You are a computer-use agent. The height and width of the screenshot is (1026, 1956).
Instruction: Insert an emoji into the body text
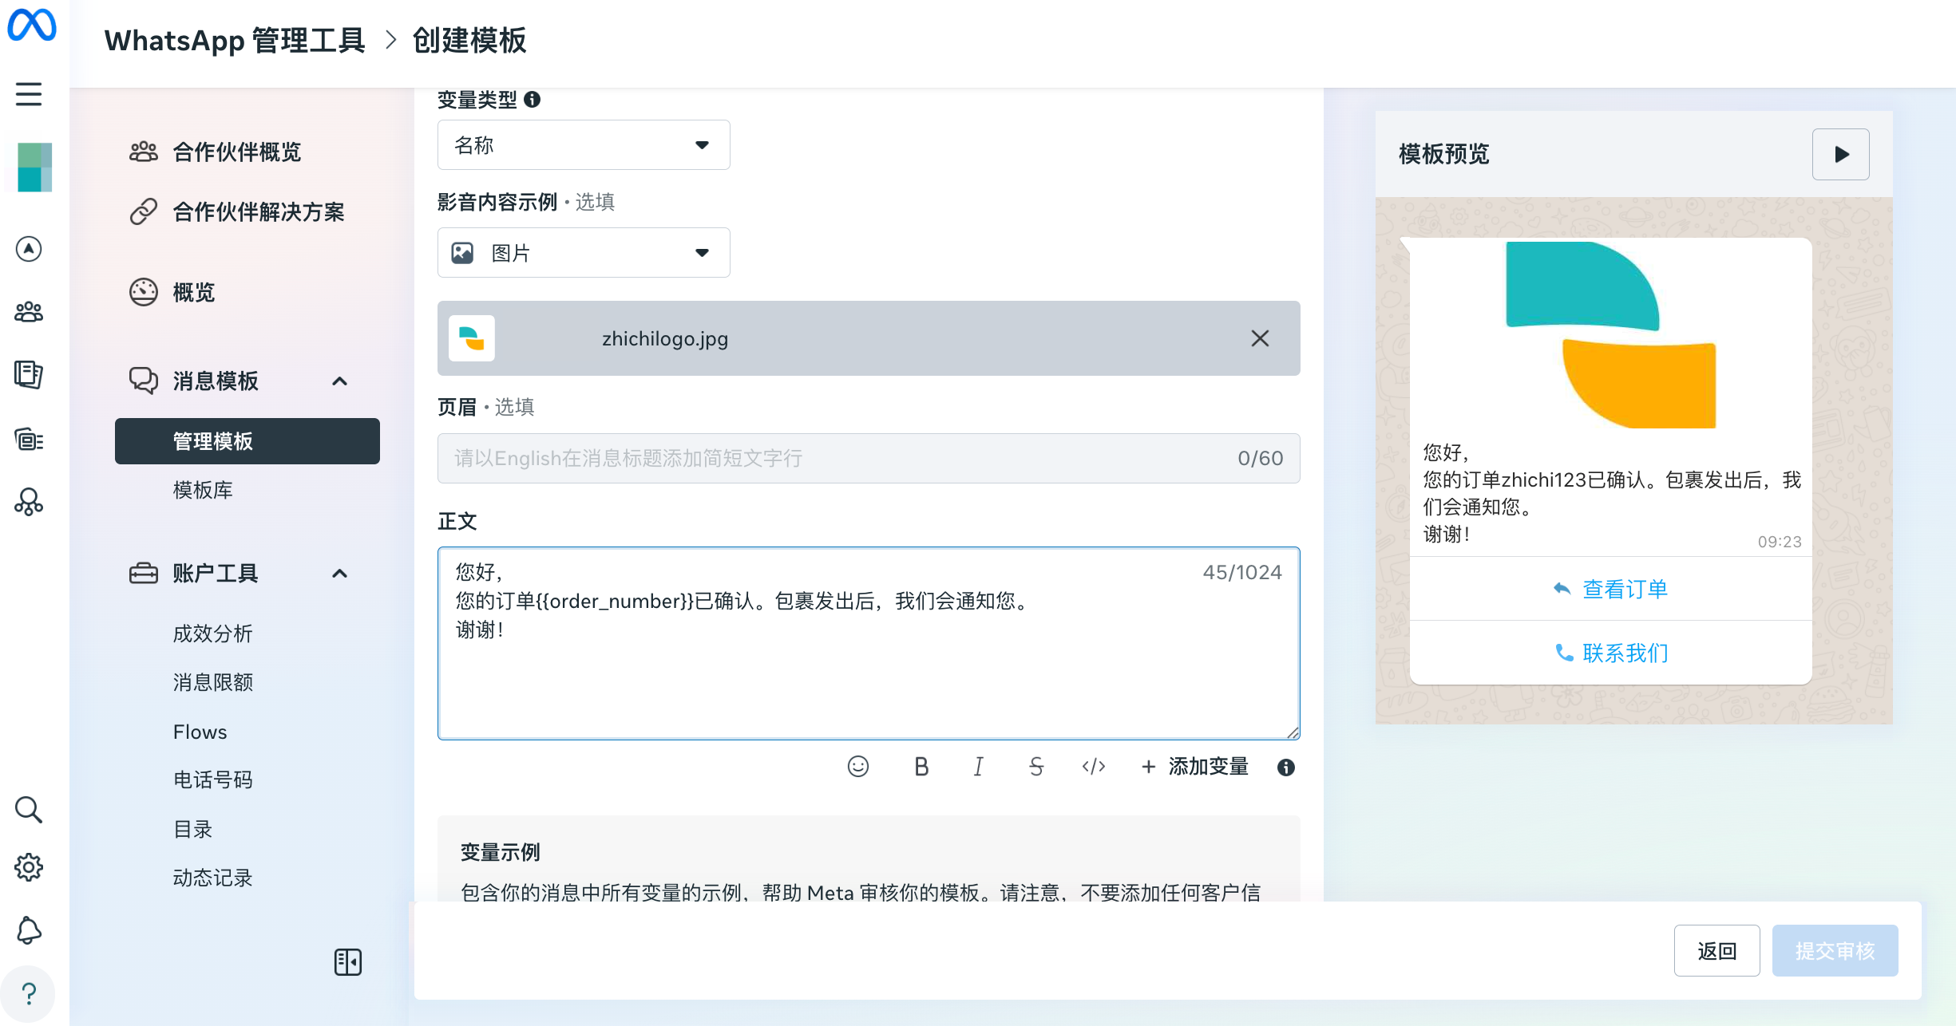tap(857, 767)
